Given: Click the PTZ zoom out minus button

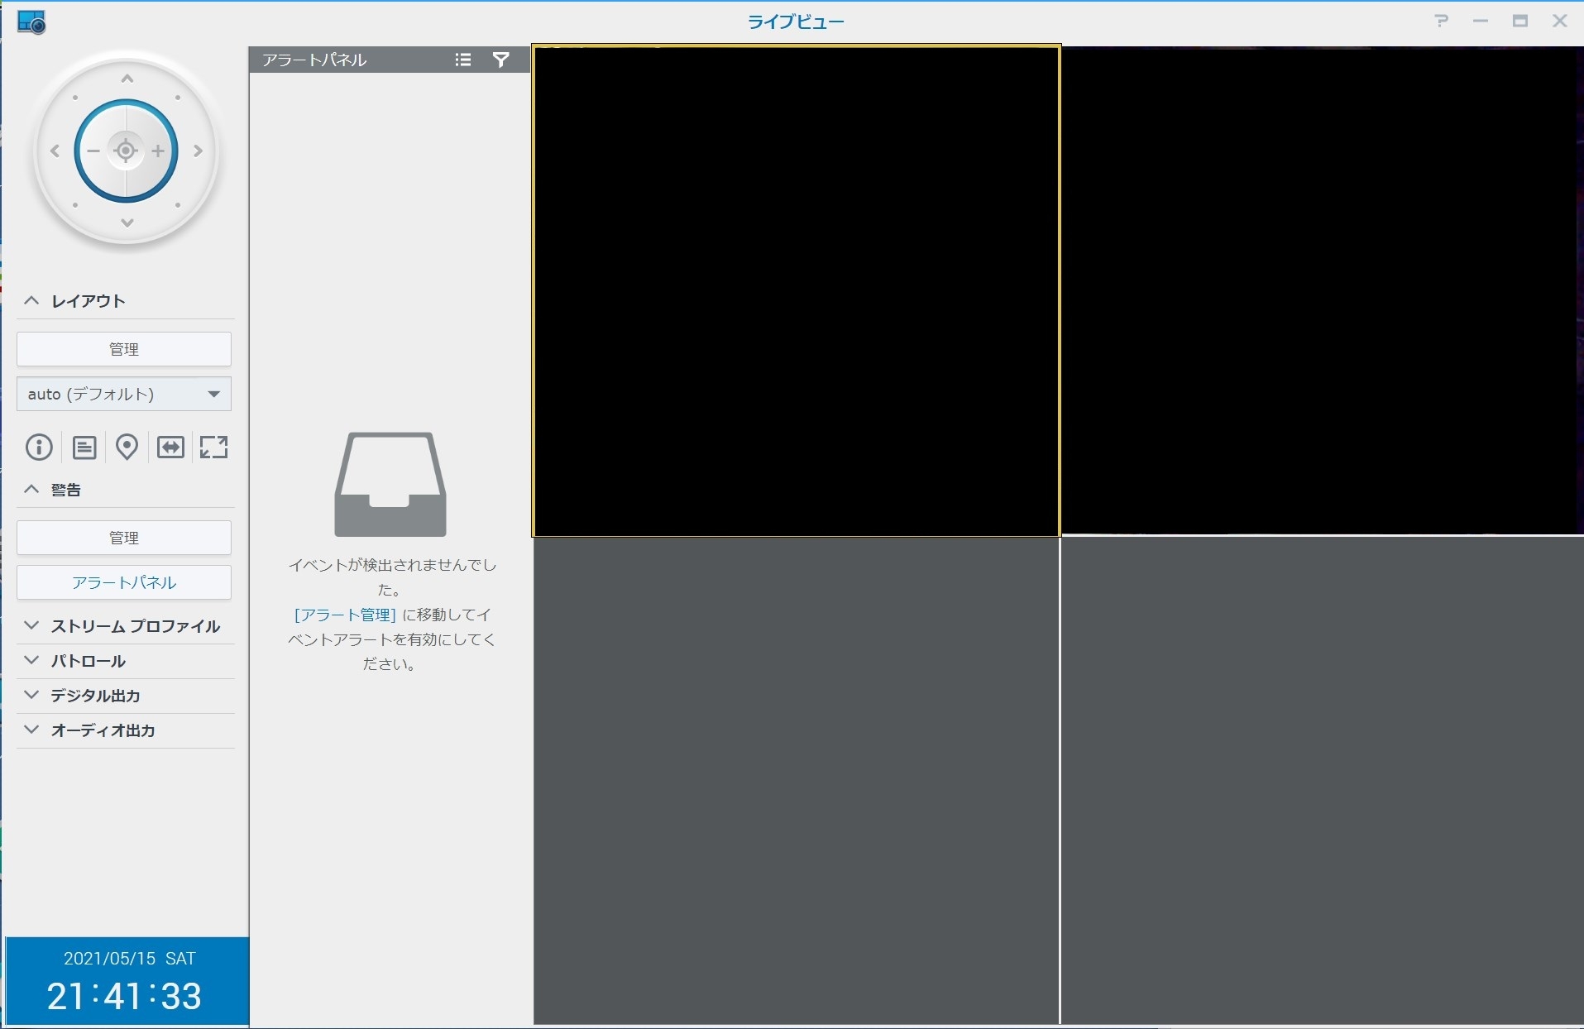Looking at the screenshot, I should click(93, 151).
